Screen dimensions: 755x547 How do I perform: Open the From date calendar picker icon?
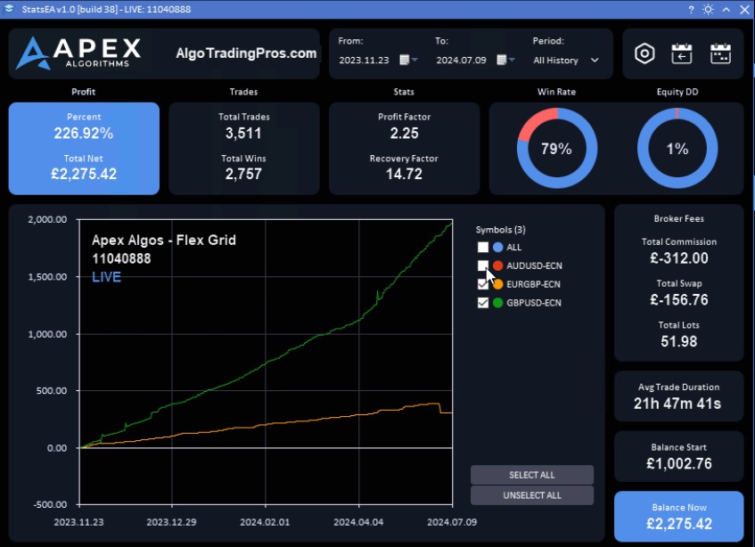(x=405, y=60)
